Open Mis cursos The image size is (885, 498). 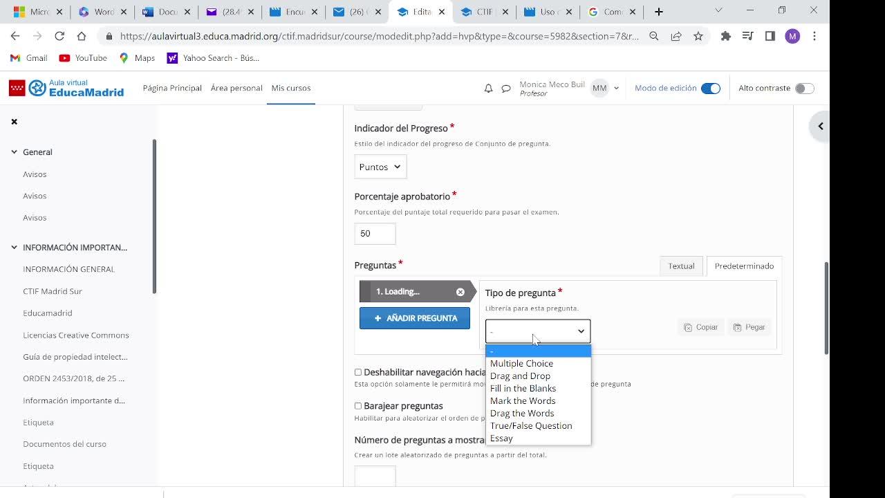click(291, 88)
